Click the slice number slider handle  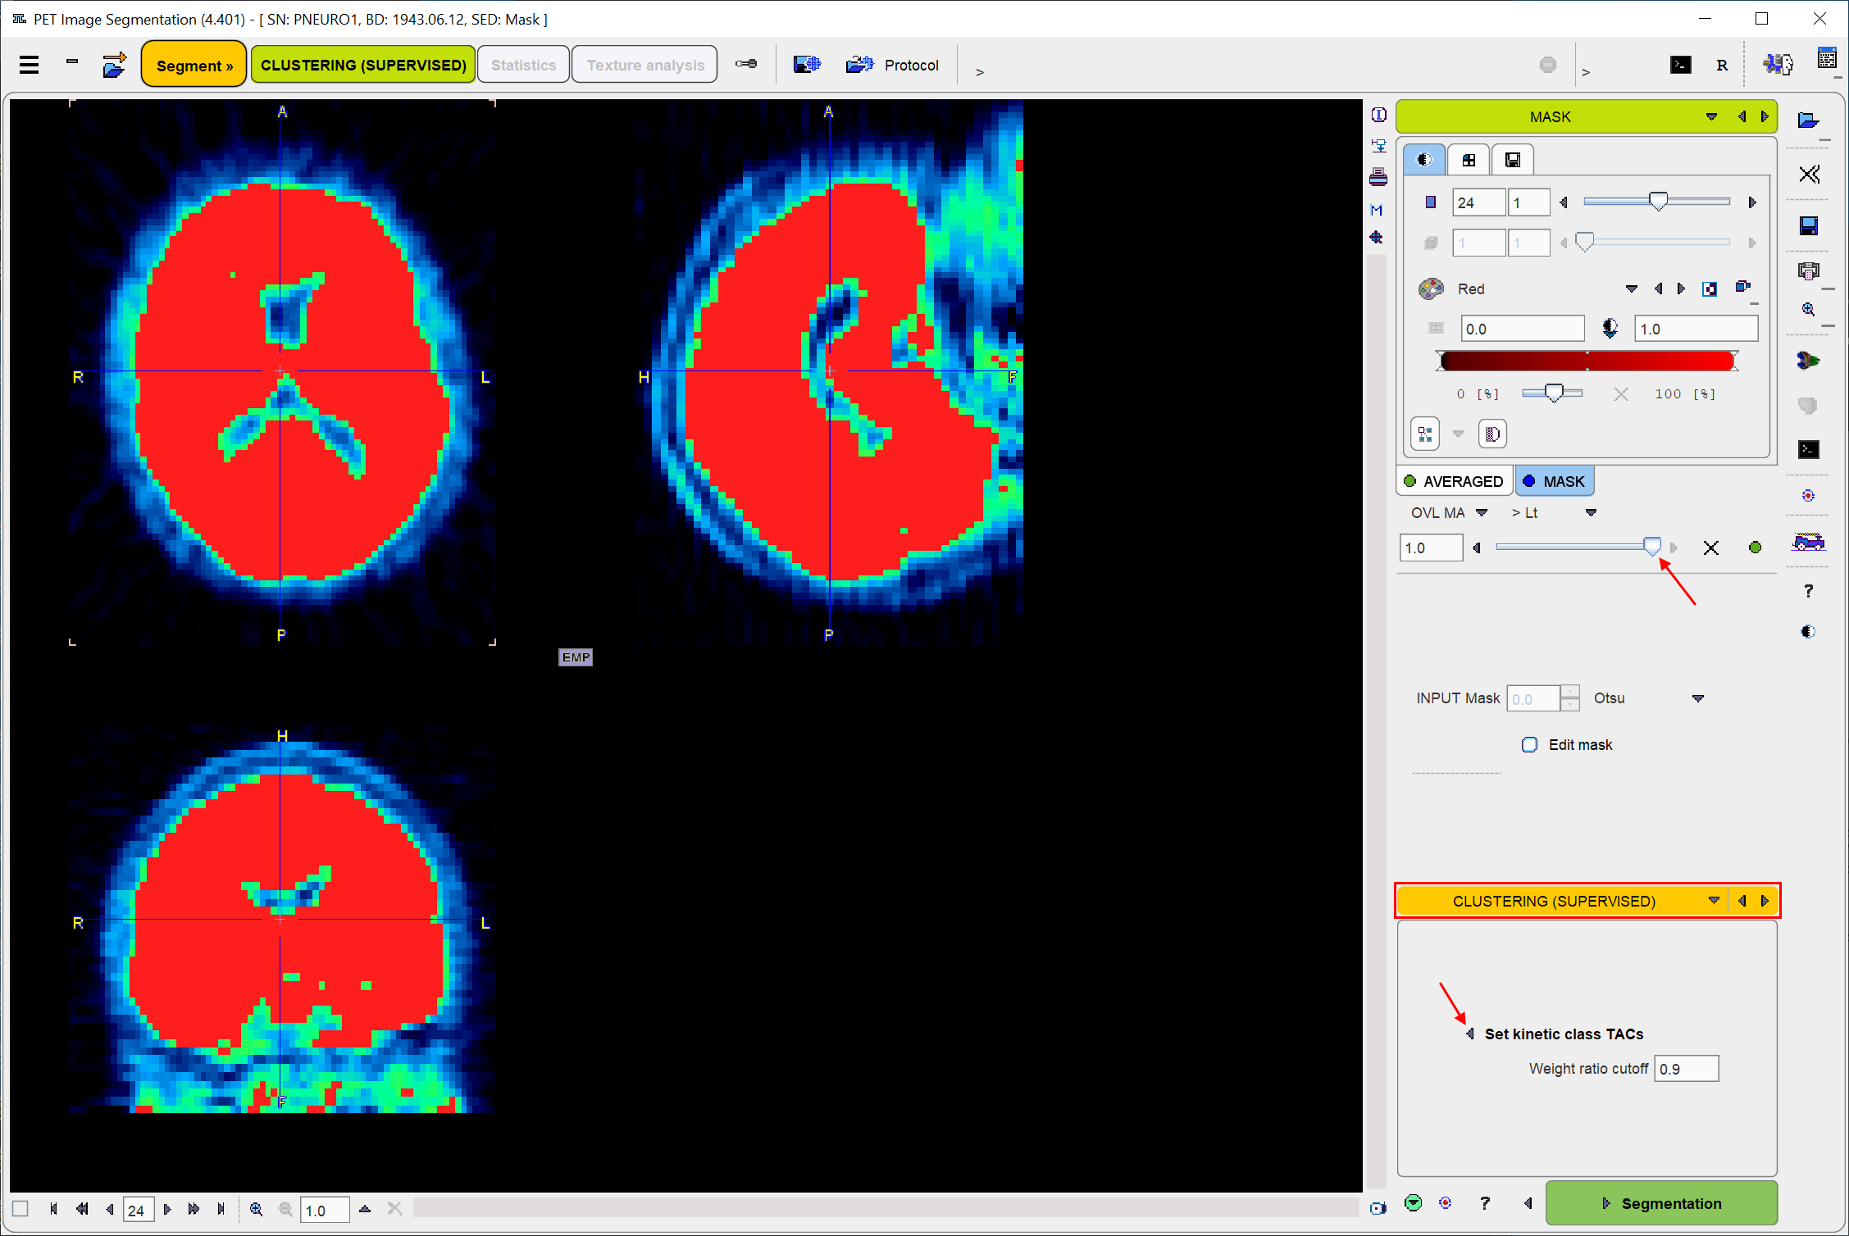[1658, 202]
